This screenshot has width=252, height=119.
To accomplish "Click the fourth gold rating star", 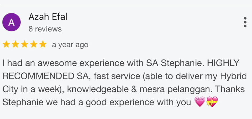I will (34, 44).
